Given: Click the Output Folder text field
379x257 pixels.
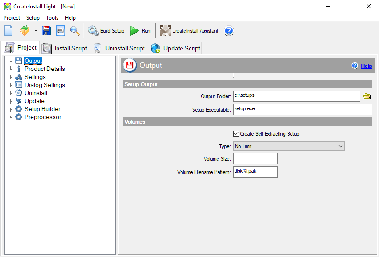Looking at the screenshot, I should click(297, 96).
